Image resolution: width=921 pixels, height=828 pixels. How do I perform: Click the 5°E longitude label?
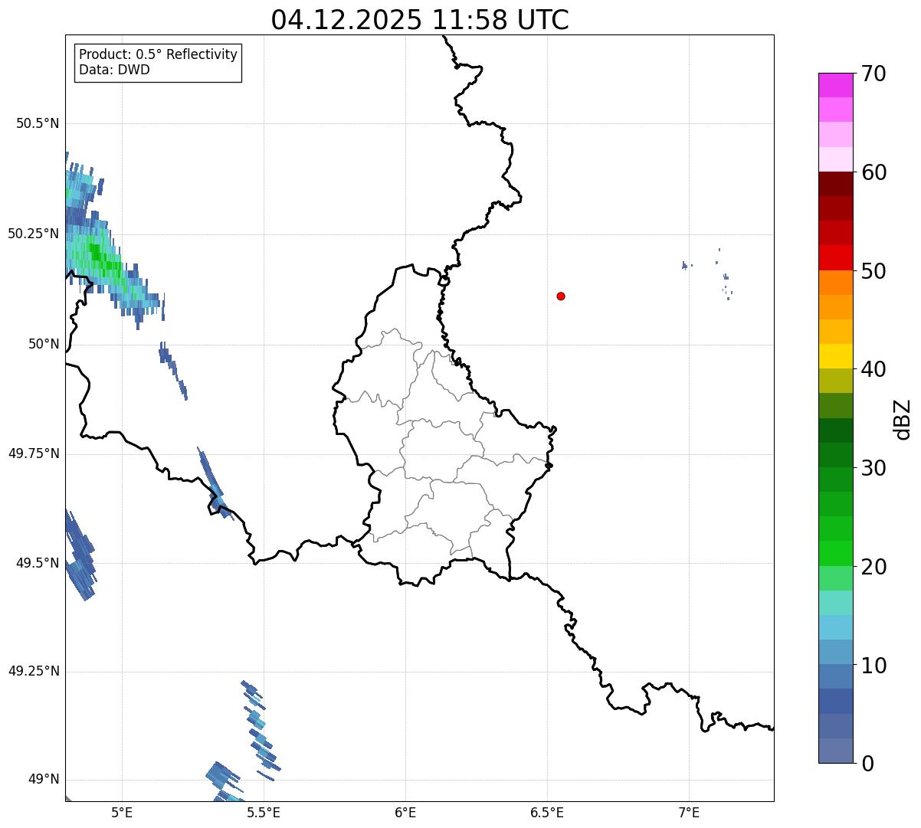[x=122, y=812]
